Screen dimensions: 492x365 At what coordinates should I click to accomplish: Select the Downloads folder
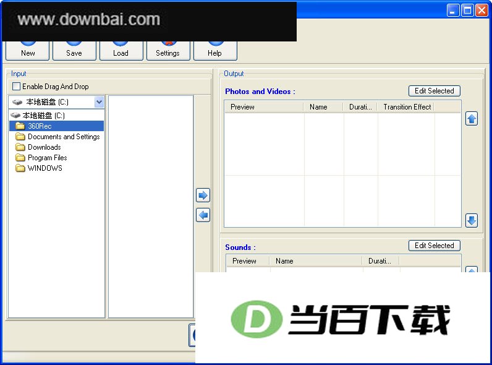[x=38, y=147]
